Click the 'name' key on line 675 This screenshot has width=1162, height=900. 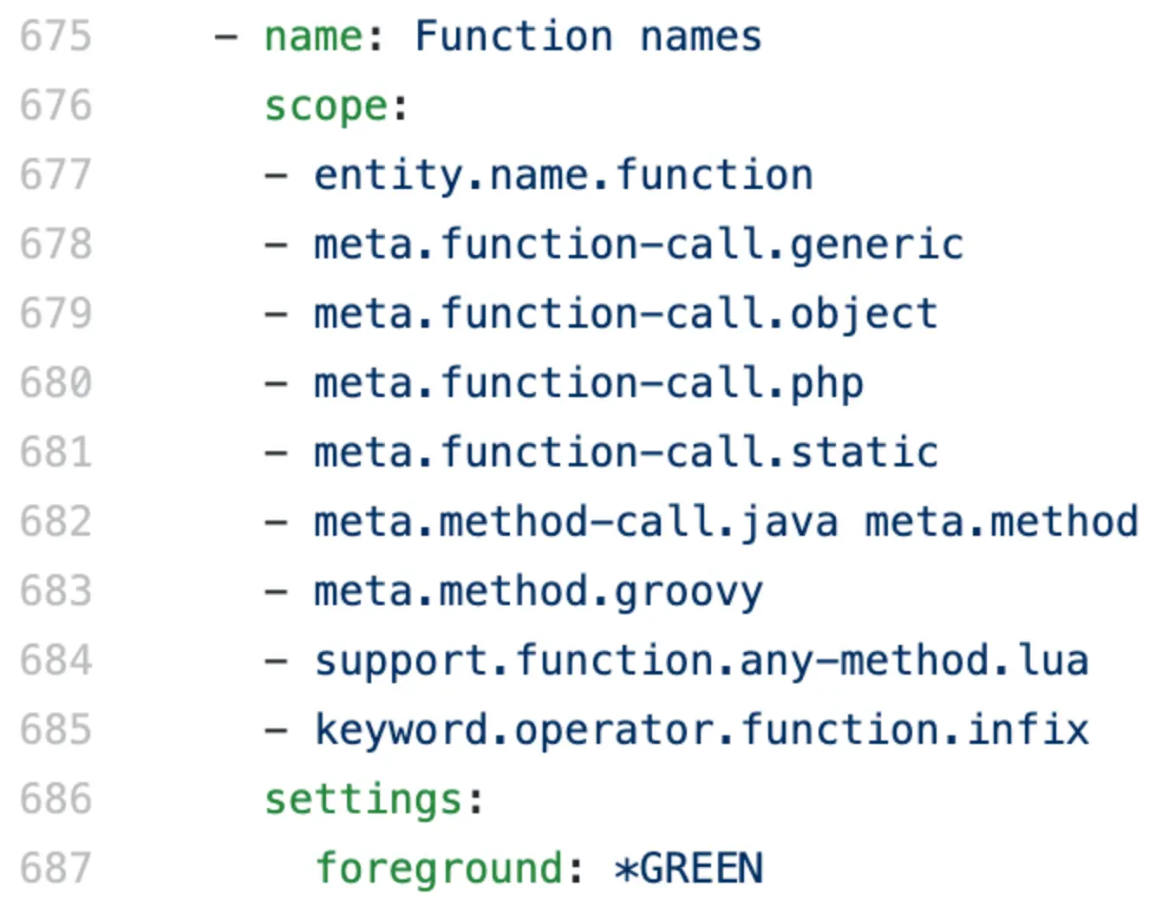(x=314, y=36)
